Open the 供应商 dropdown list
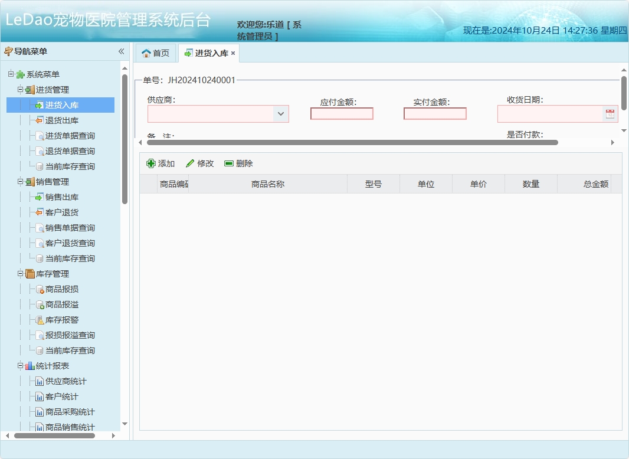The width and height of the screenshot is (629, 459). (281, 114)
